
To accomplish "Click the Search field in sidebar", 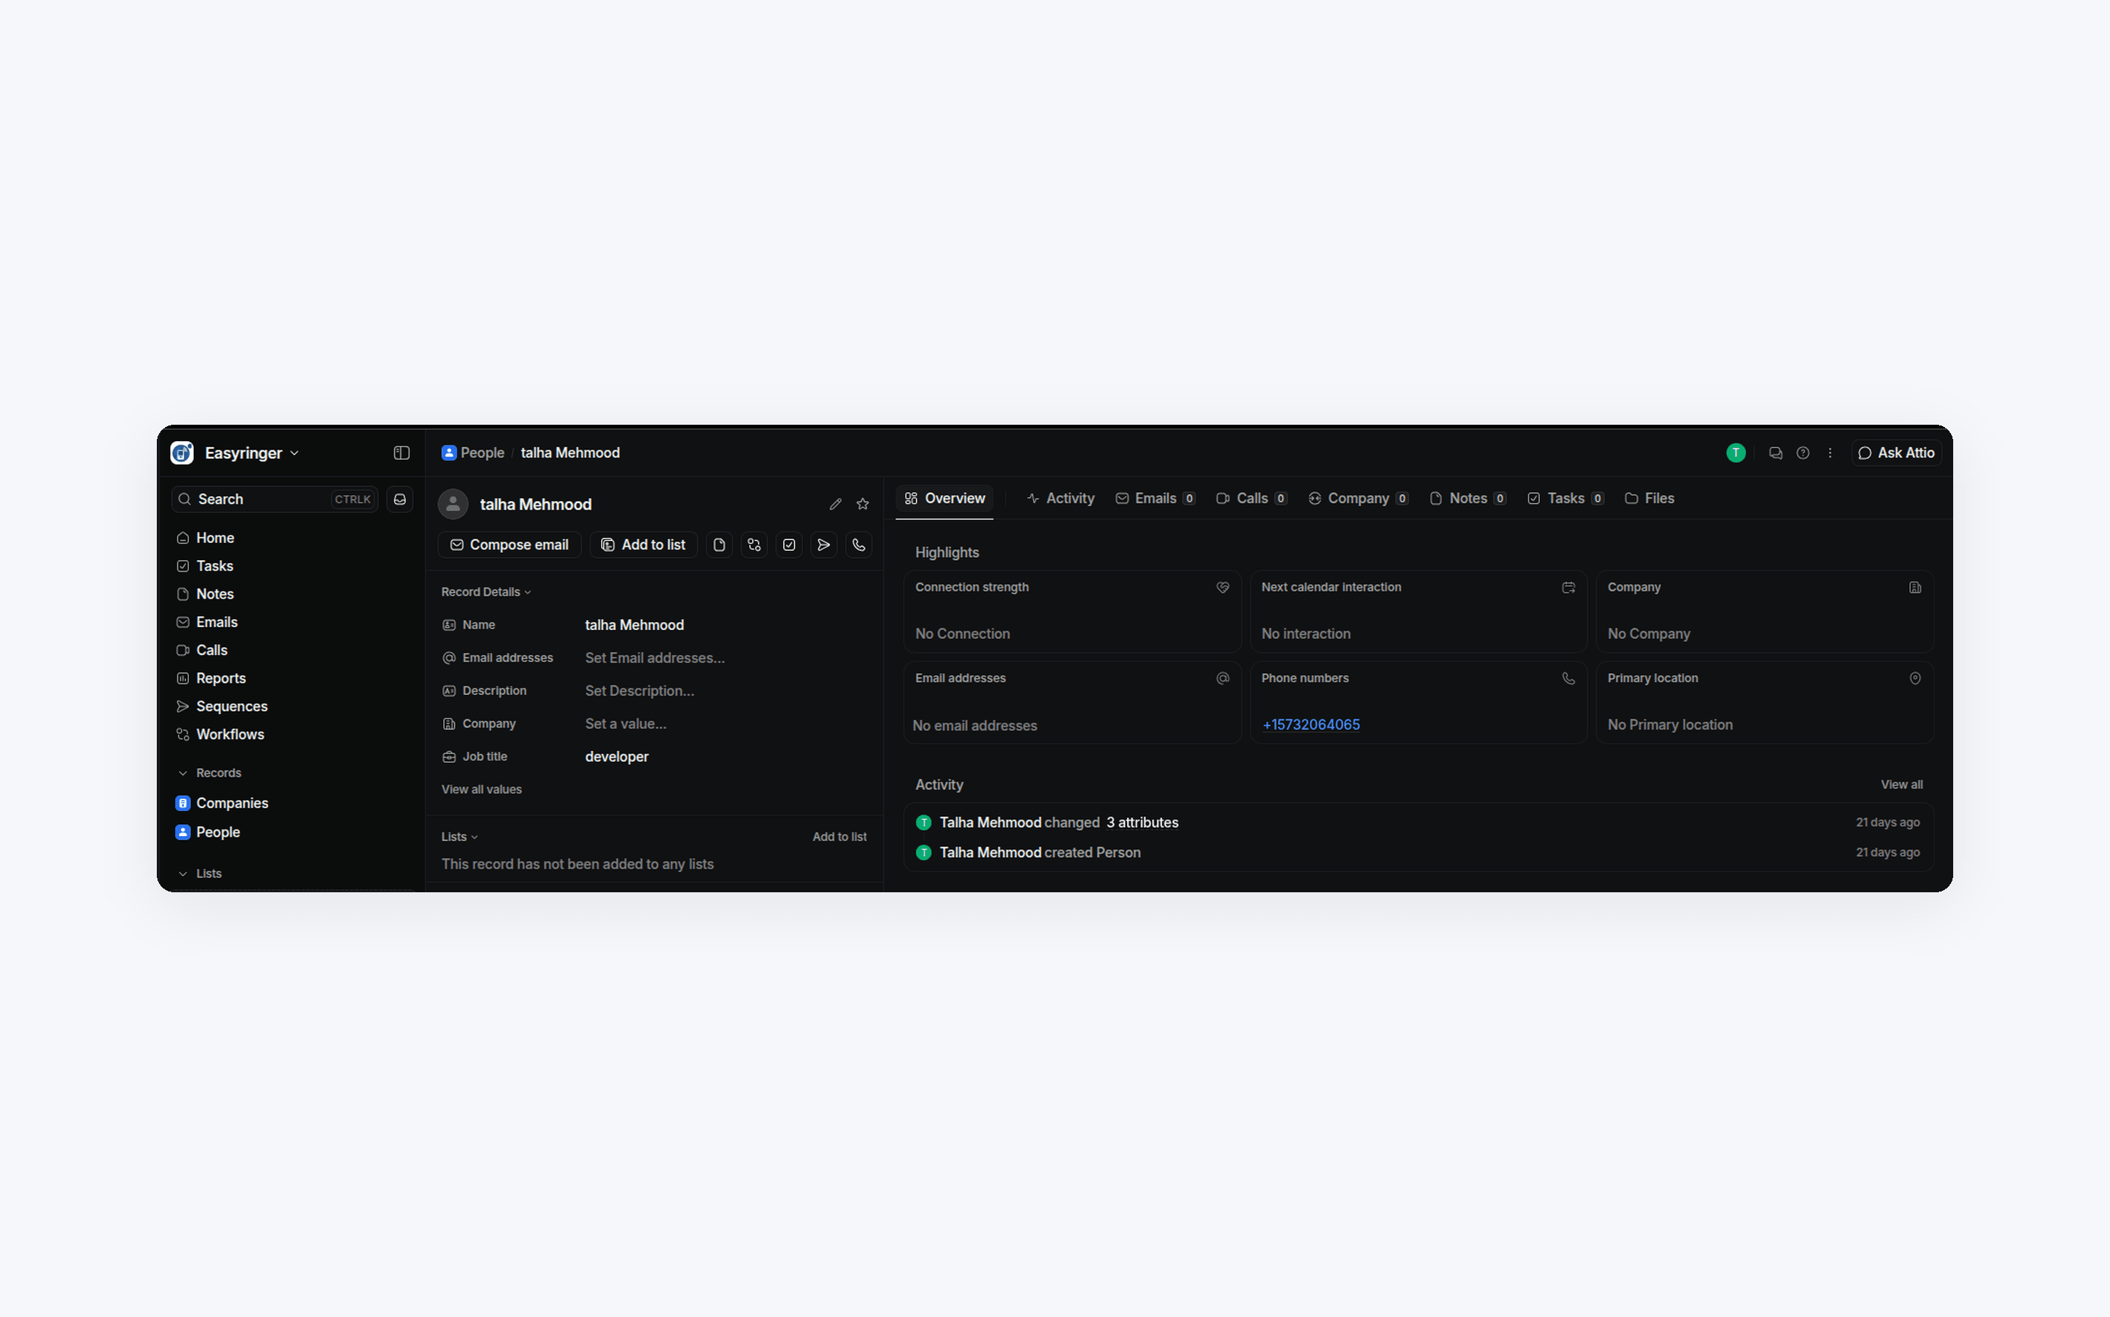I will coord(275,499).
